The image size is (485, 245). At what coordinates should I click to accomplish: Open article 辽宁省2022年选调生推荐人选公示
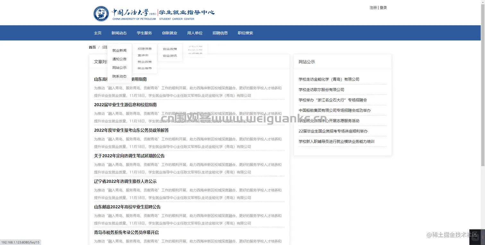(x=125, y=181)
